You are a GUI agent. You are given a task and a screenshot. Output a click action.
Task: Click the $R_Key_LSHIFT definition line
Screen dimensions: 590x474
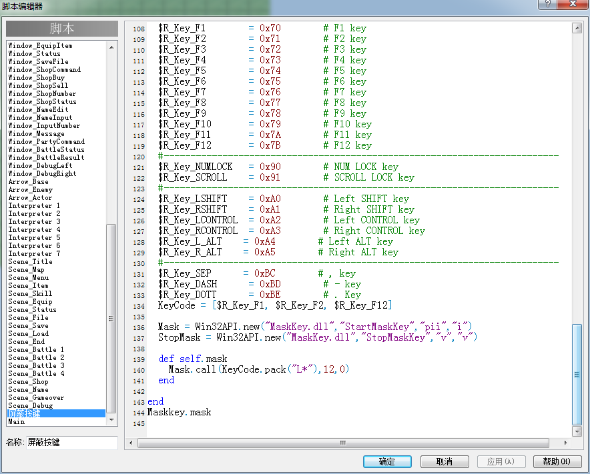click(284, 199)
